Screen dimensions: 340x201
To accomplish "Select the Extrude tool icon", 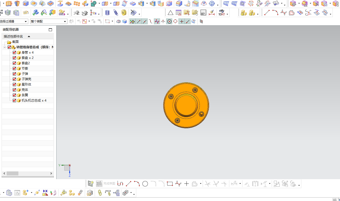I will tap(9, 4).
